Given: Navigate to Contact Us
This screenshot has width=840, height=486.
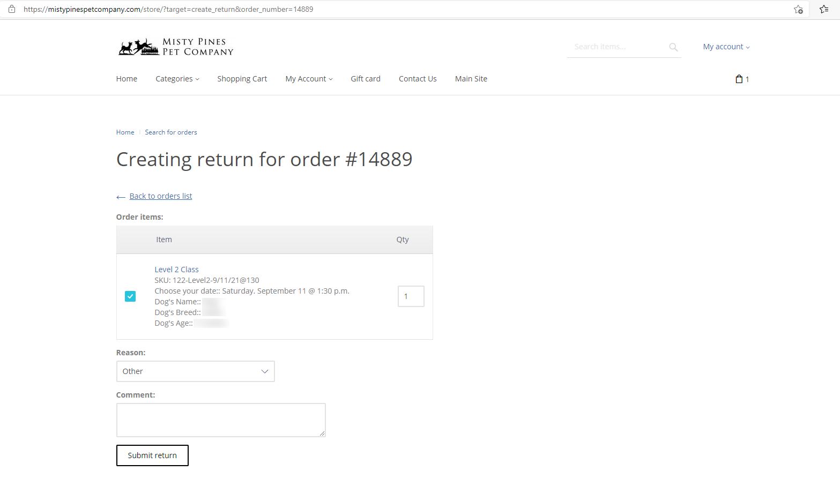Looking at the screenshot, I should (418, 79).
